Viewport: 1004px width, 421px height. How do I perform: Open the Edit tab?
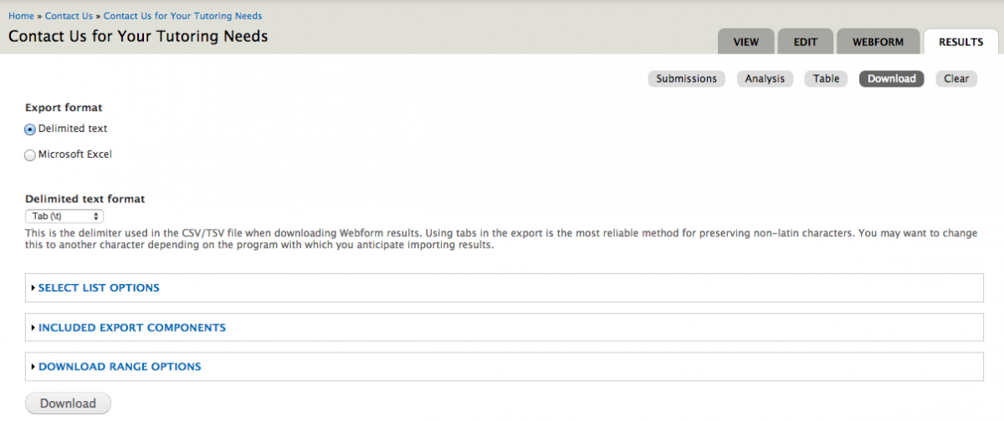(x=806, y=42)
